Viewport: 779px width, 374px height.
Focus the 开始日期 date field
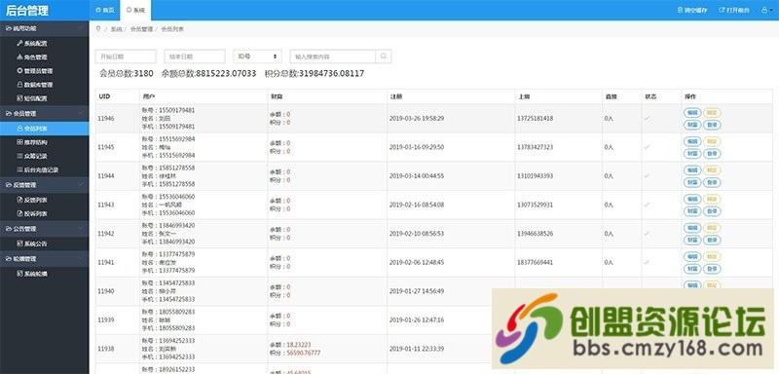126,56
